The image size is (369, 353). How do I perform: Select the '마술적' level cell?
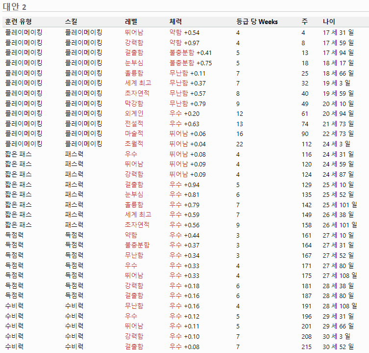pyautogui.click(x=134, y=134)
